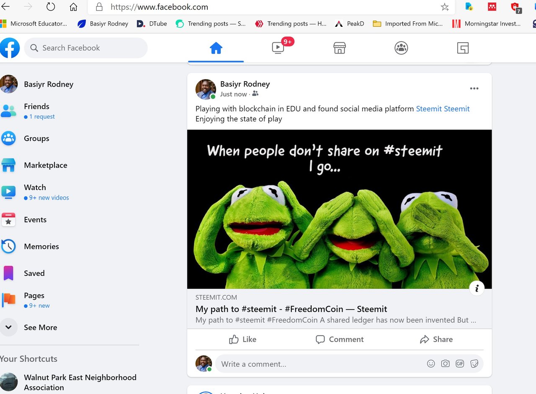Open the My path to #steemit headline
This screenshot has width=536, height=394.
pos(291,309)
